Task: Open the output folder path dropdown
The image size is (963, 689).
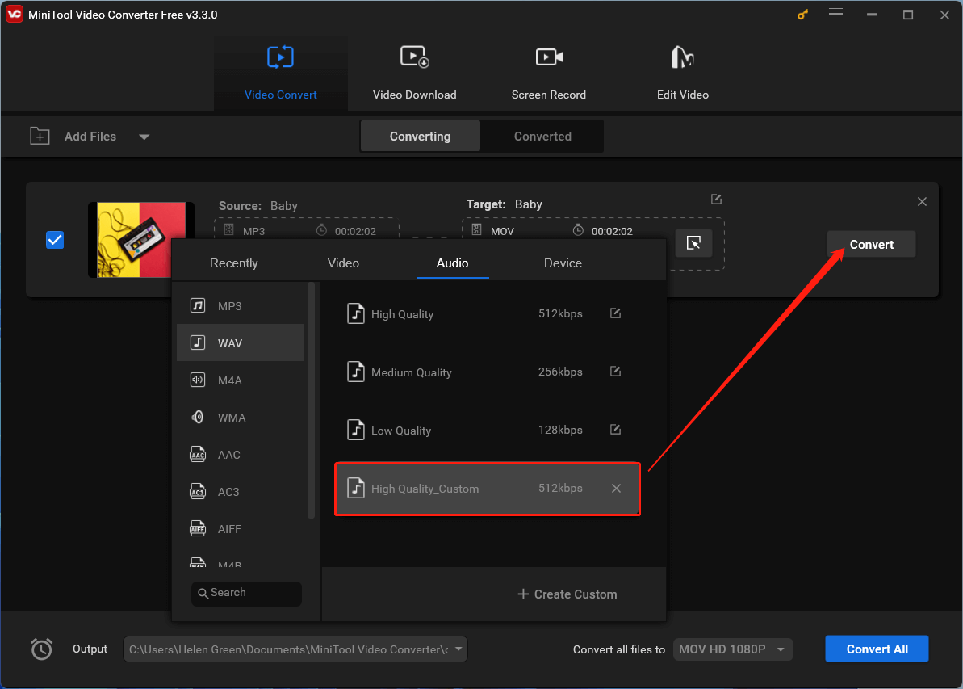Action: [x=458, y=649]
